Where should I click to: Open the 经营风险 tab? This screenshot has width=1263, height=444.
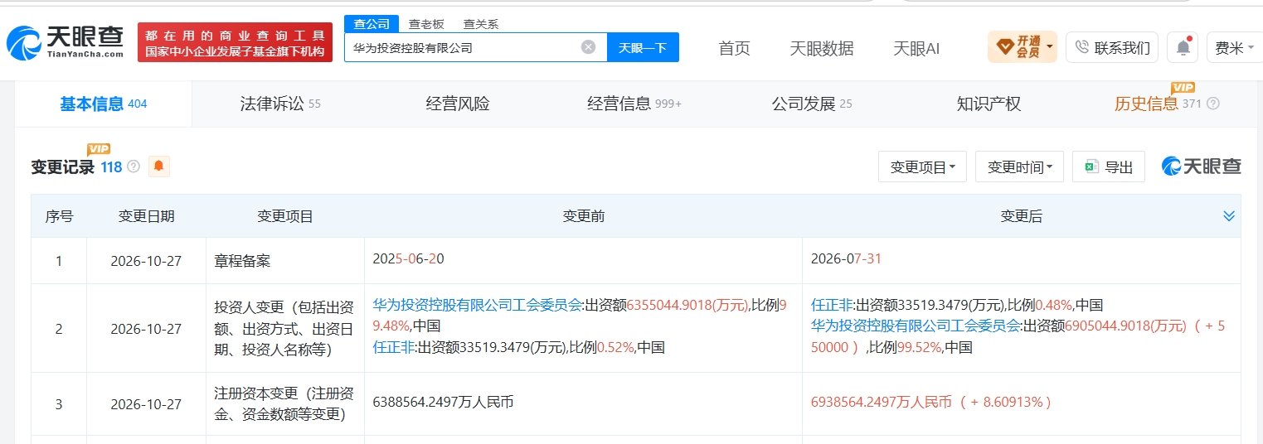coord(458,104)
